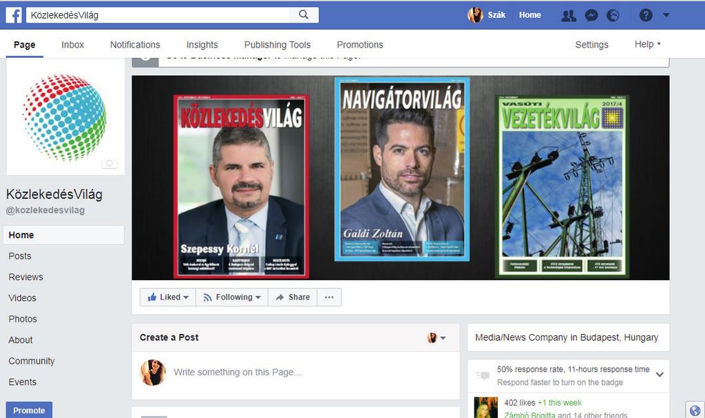Image resolution: width=705 pixels, height=418 pixels.
Task: Open the Inbox tab
Action: click(x=73, y=45)
